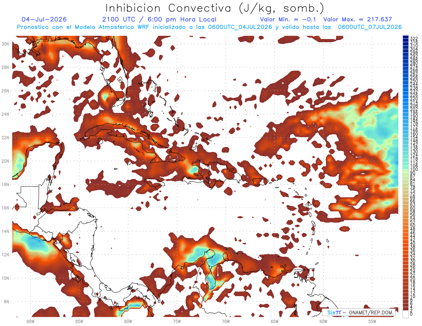This screenshot has height=326, width=422.
Task: Click the '100' value on the color scale
Action: coord(414,170)
